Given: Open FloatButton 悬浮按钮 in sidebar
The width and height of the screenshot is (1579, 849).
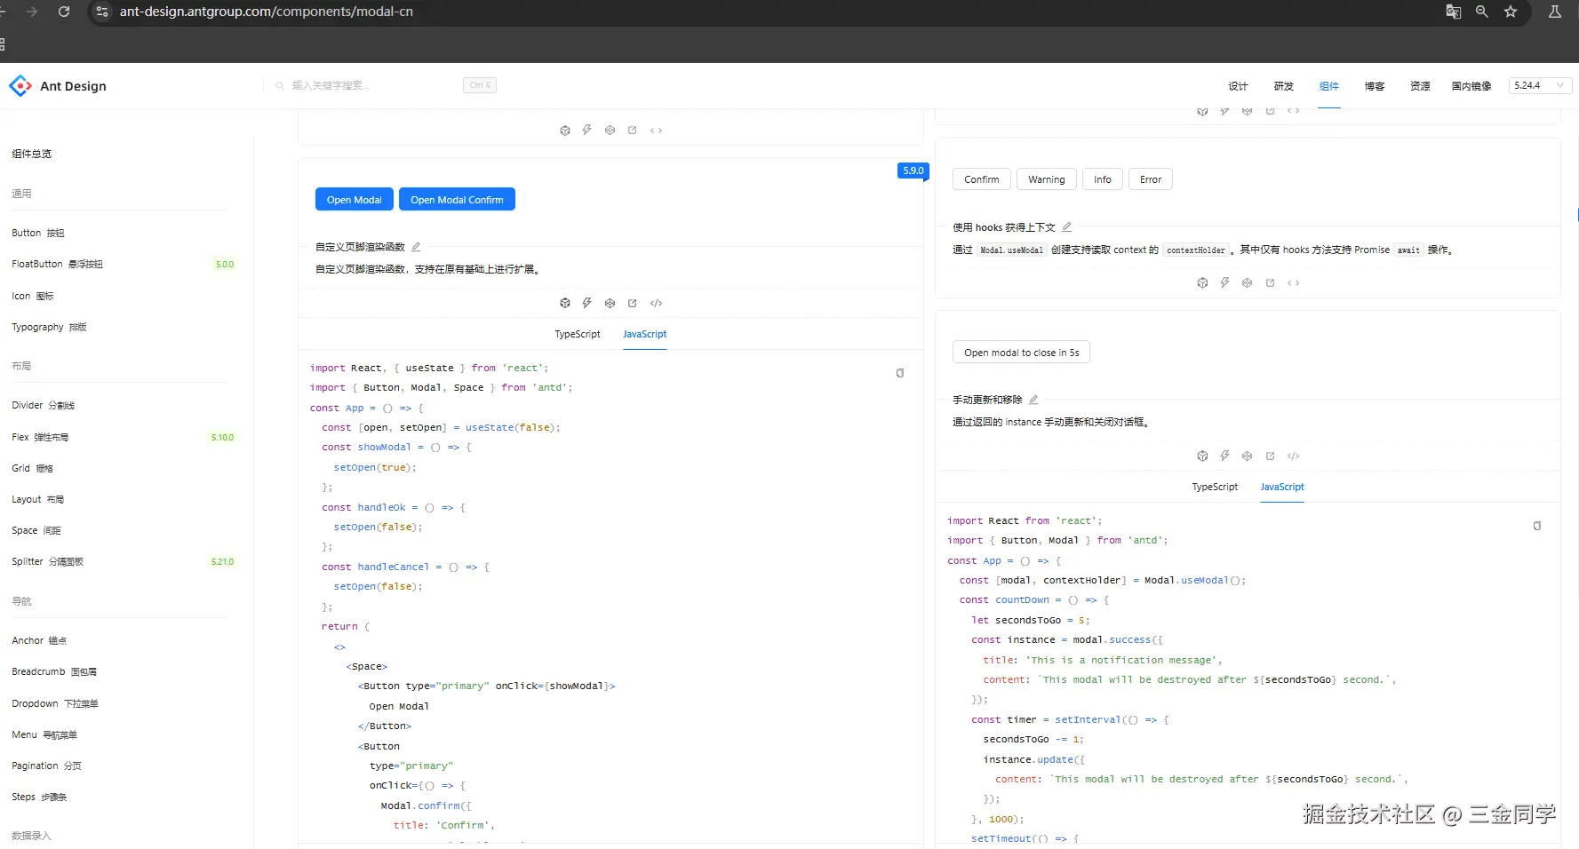Looking at the screenshot, I should 58,264.
